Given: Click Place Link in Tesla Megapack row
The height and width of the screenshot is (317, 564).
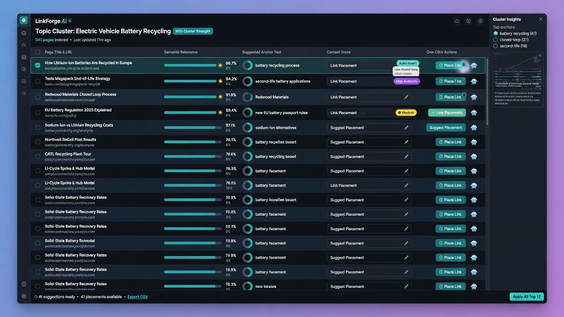Looking at the screenshot, I should click(x=450, y=81).
